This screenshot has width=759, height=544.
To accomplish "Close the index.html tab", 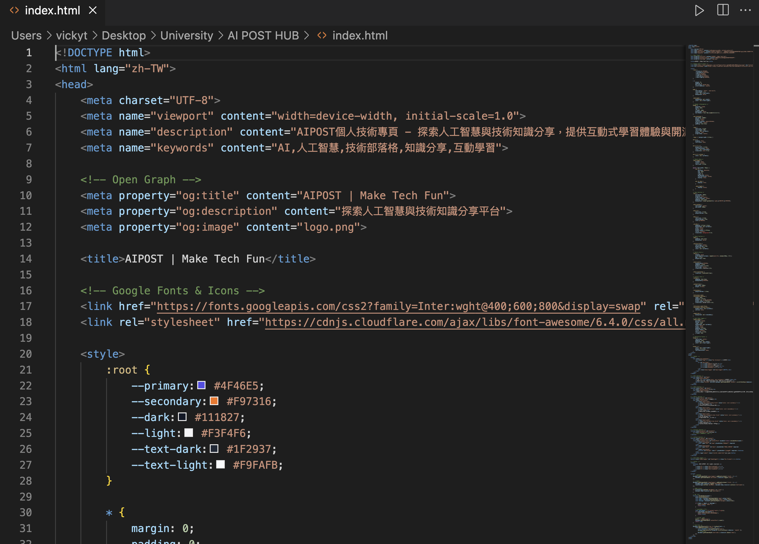I will pyautogui.click(x=93, y=10).
